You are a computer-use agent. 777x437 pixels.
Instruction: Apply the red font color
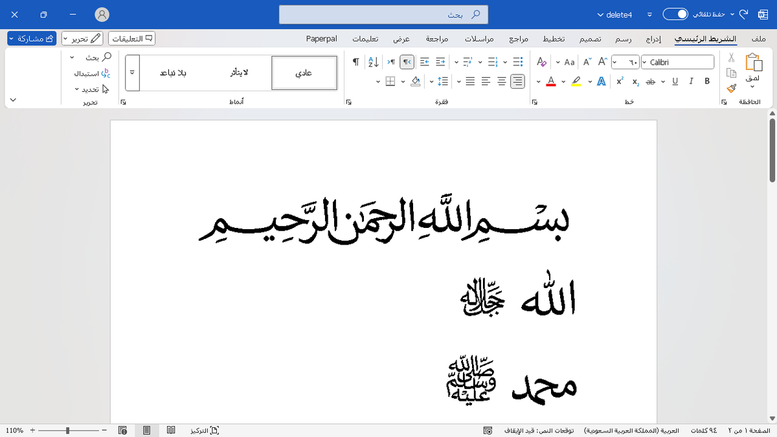[551, 81]
